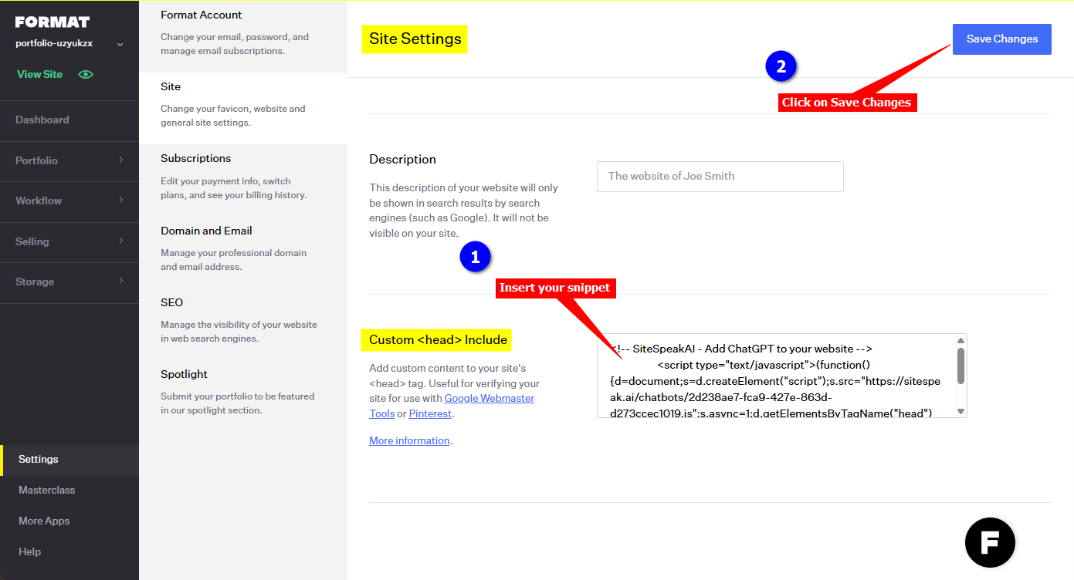Click the eye icon beside View Site

tap(86, 75)
